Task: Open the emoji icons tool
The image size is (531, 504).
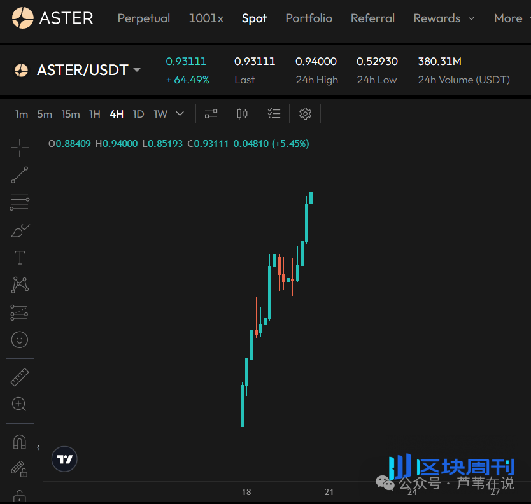Action: tap(20, 339)
